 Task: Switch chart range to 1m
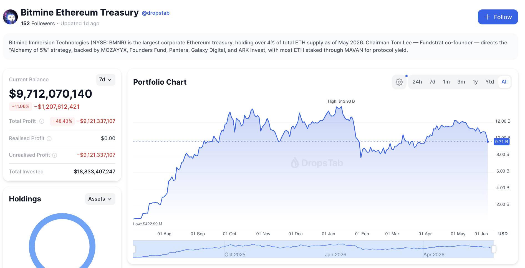point(446,82)
